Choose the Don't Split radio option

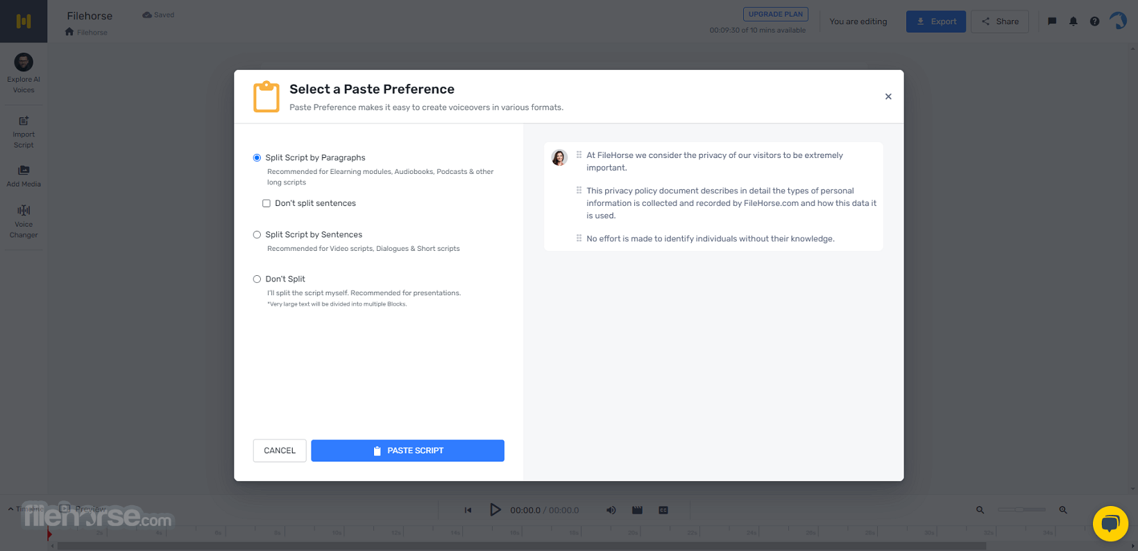click(257, 279)
